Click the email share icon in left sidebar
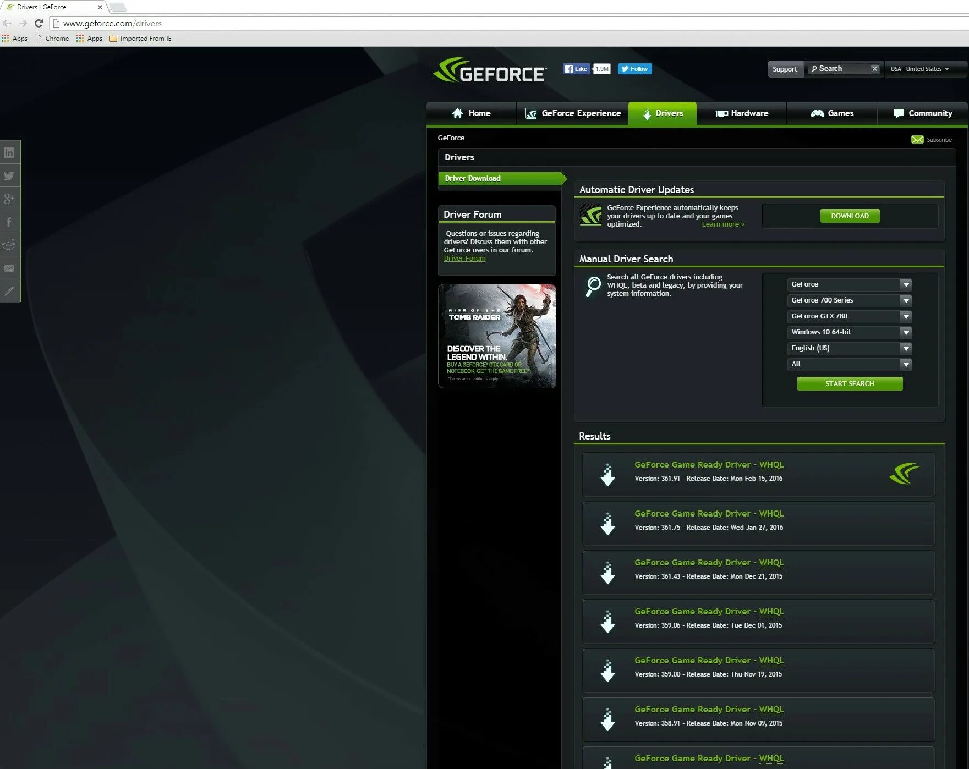The width and height of the screenshot is (969, 769). pyautogui.click(x=9, y=268)
